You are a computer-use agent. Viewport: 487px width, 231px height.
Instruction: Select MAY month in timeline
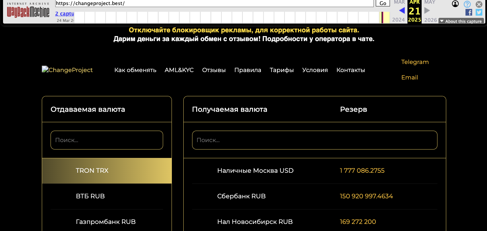click(x=430, y=2)
